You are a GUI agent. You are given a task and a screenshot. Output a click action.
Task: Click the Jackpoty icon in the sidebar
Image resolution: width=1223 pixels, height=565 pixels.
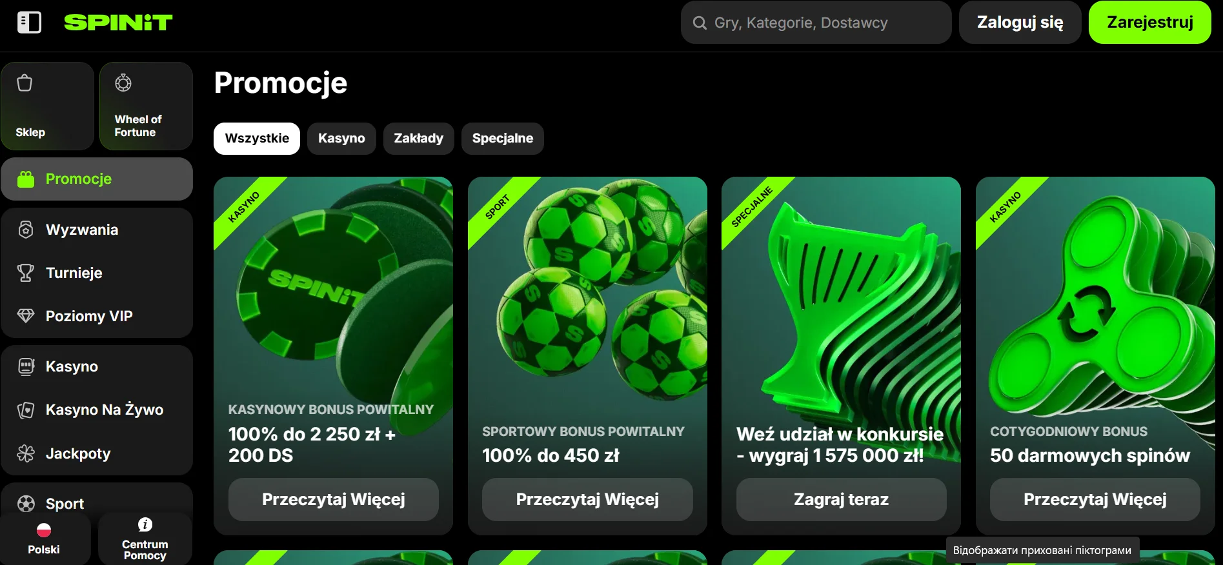26,453
